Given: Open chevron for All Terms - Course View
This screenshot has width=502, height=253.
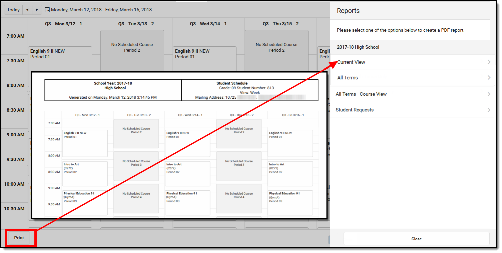Looking at the screenshot, I should pos(489,94).
